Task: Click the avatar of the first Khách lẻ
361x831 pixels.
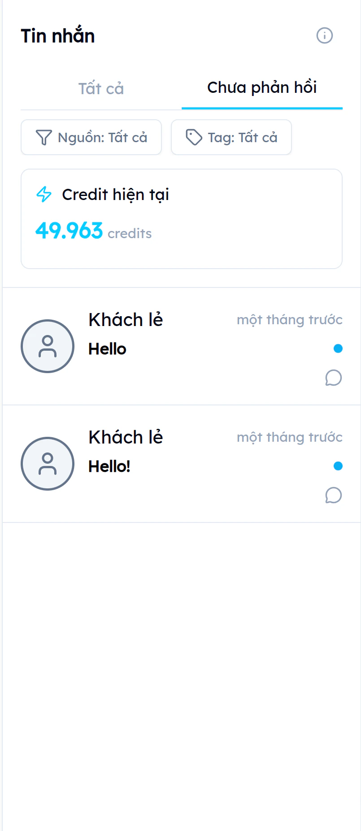Action: coord(47,346)
